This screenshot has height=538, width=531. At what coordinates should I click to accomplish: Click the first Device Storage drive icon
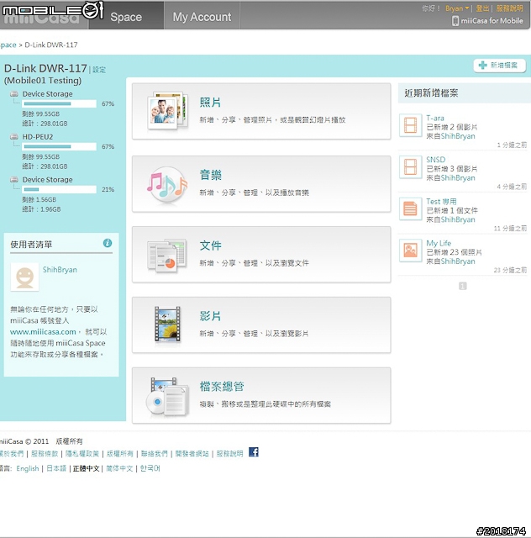13,93
